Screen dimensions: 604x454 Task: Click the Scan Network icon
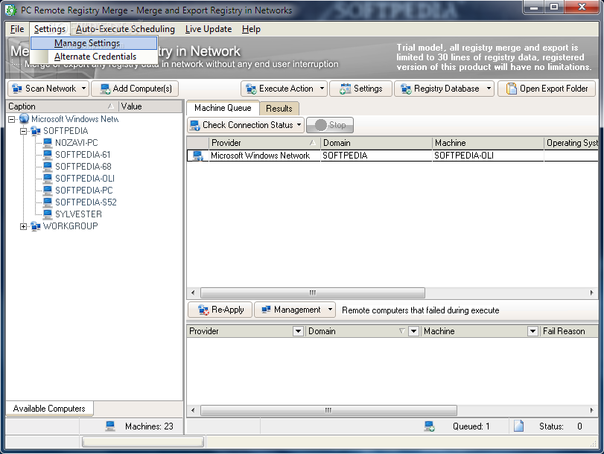(17, 89)
